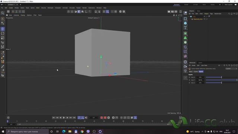Open the MoGraph menu
The image size is (238, 134).
tap(51, 8)
